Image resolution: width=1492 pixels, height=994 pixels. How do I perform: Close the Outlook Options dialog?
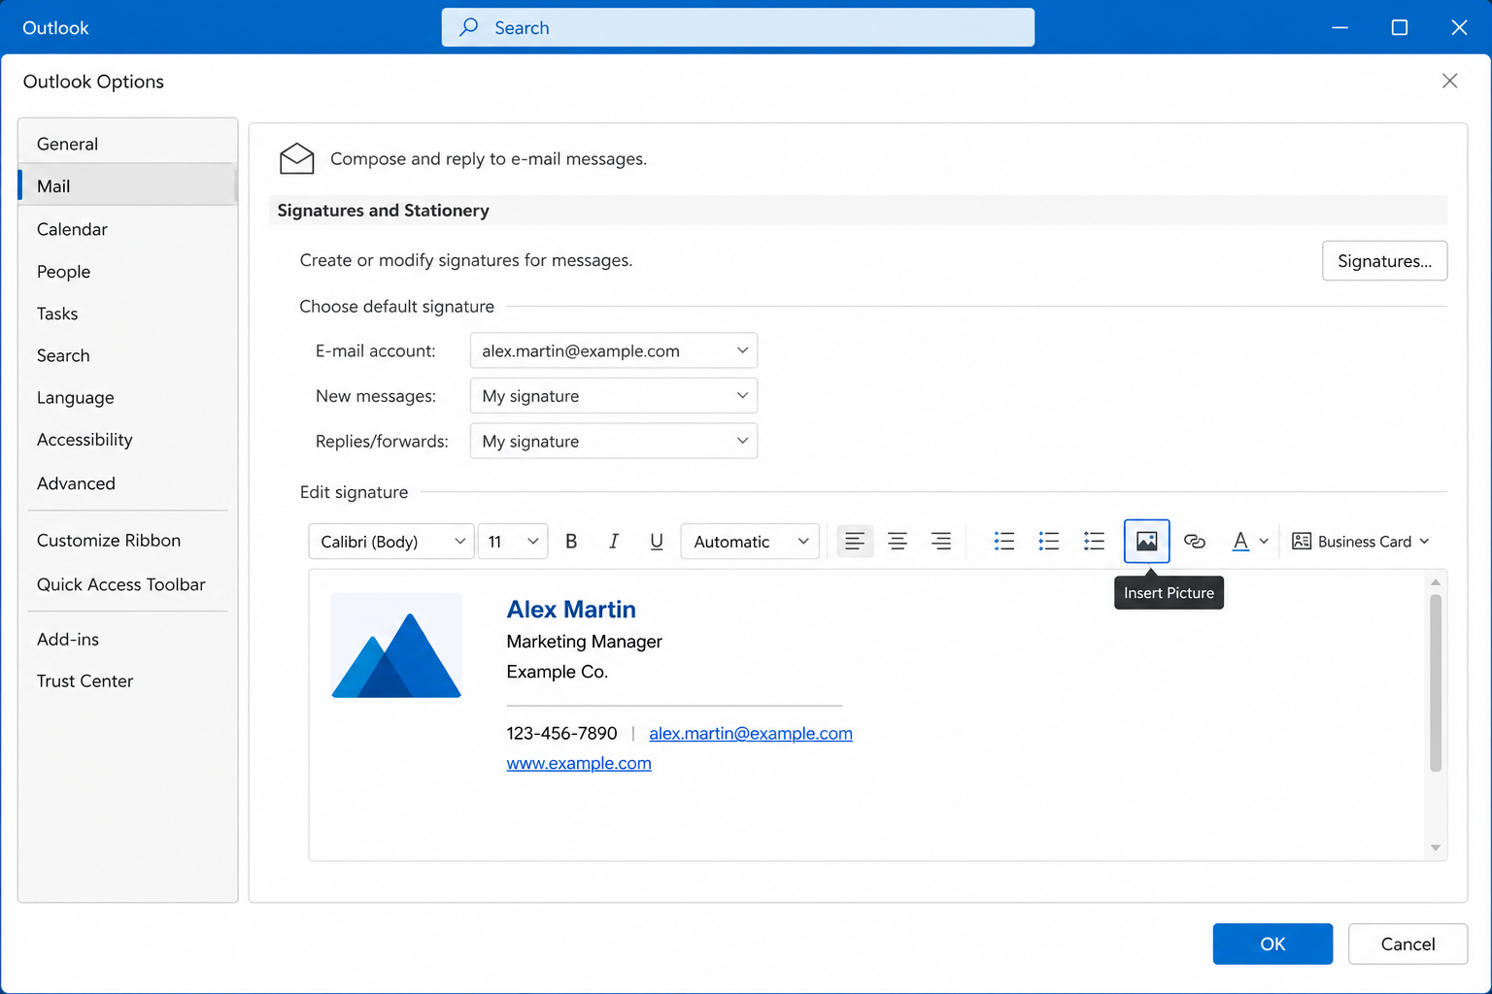(x=1450, y=81)
